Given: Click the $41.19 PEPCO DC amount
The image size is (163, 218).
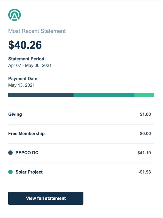Looking at the screenshot, I should click(144, 153).
